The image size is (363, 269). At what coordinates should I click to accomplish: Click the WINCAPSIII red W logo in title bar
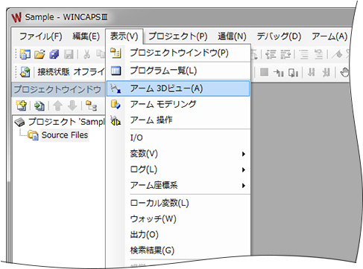pos(16,17)
